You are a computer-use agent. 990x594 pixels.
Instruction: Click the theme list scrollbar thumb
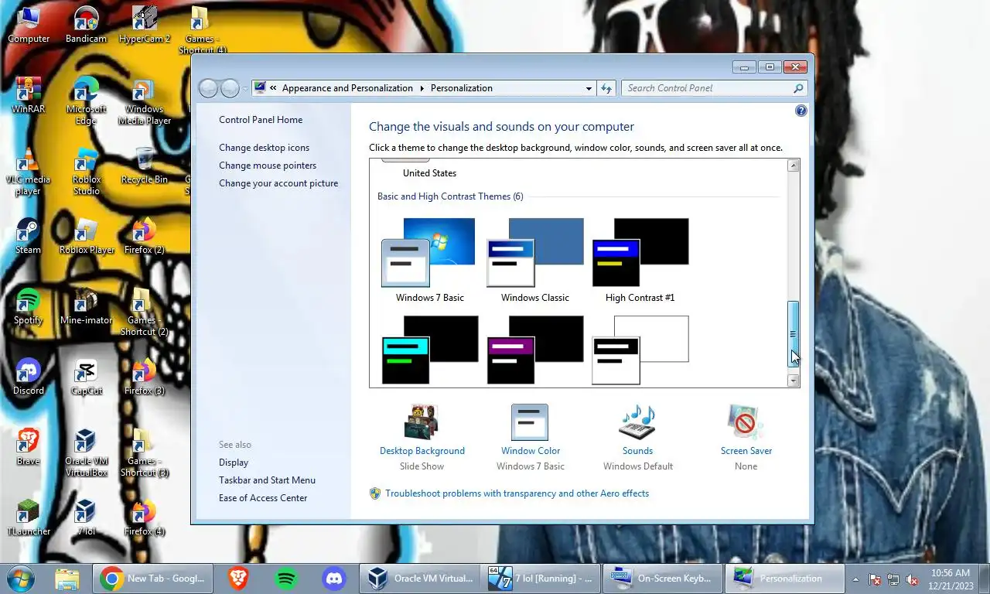(793, 334)
